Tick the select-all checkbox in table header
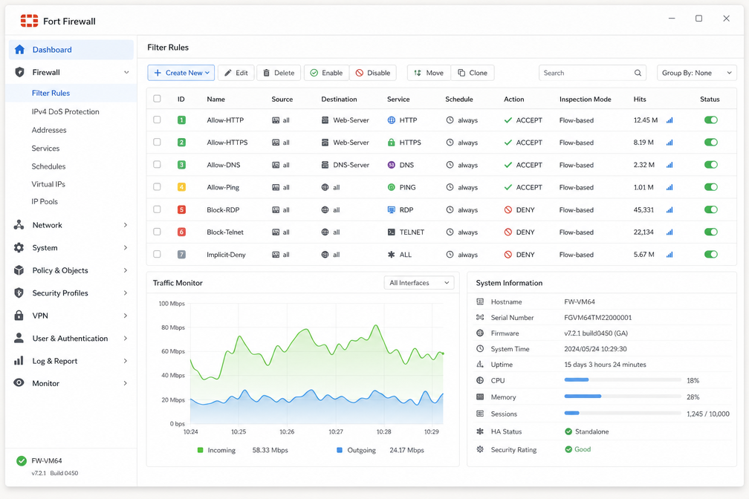The image size is (749, 499). (158, 99)
